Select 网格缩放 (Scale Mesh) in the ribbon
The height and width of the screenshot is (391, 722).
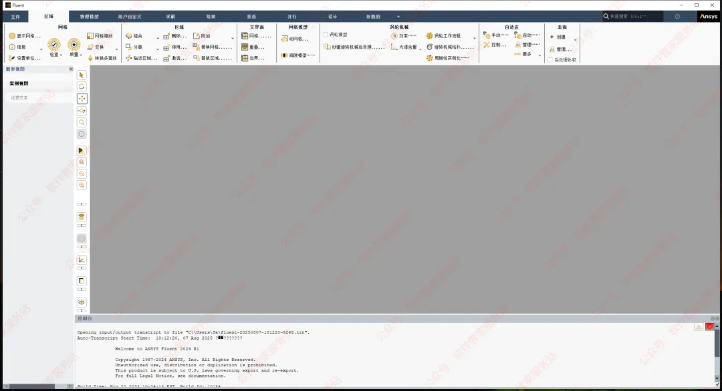tap(100, 36)
